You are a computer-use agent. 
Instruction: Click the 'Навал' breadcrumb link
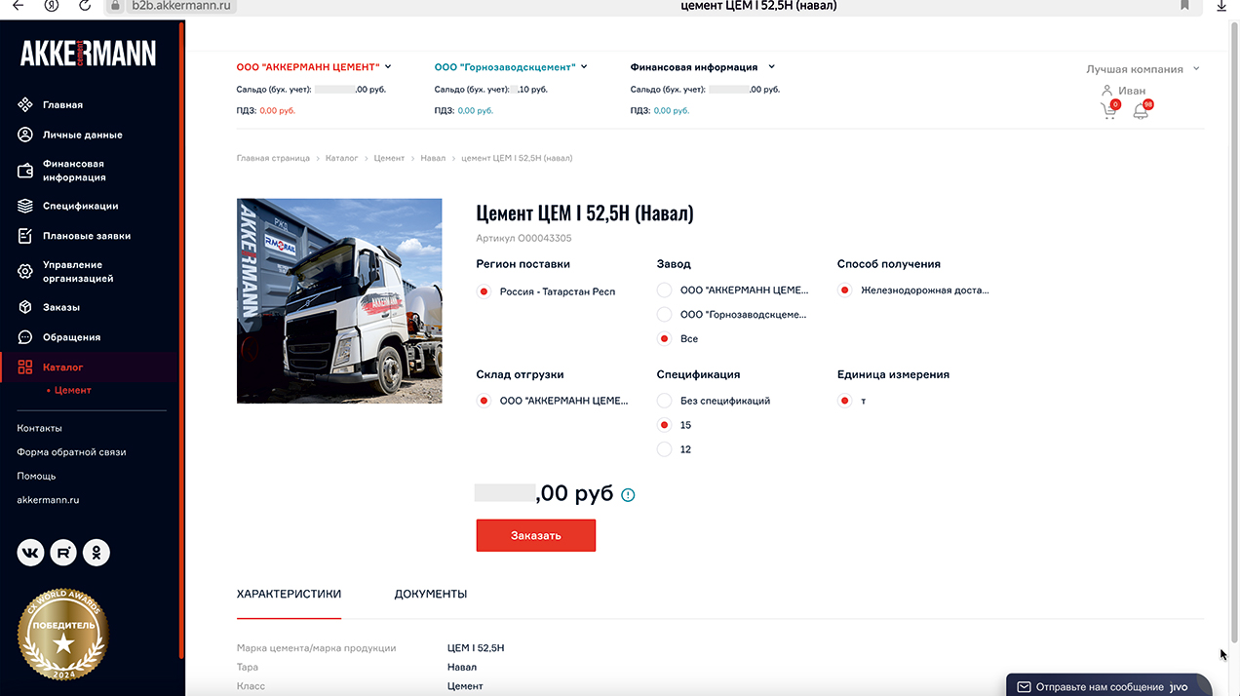click(x=432, y=158)
